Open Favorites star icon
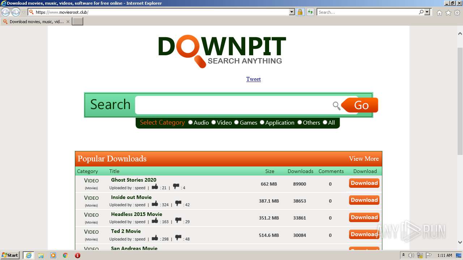The image size is (463, 260). [x=448, y=13]
